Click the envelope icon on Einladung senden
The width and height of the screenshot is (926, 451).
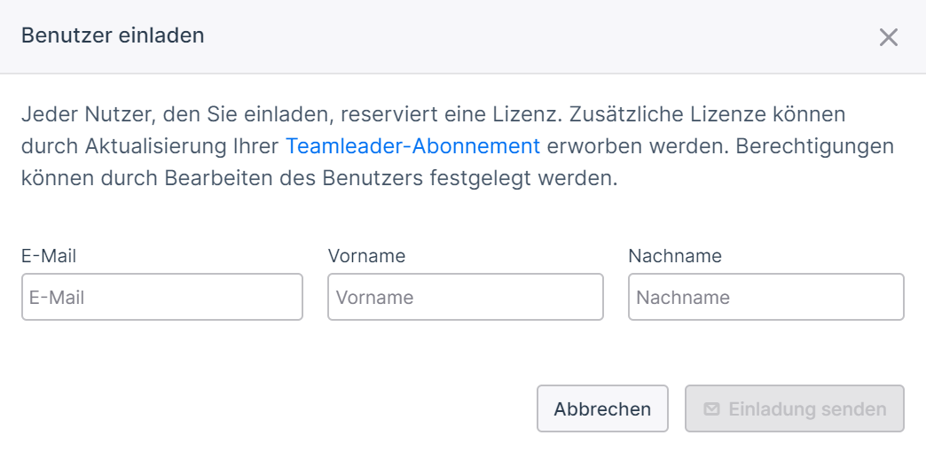click(712, 408)
